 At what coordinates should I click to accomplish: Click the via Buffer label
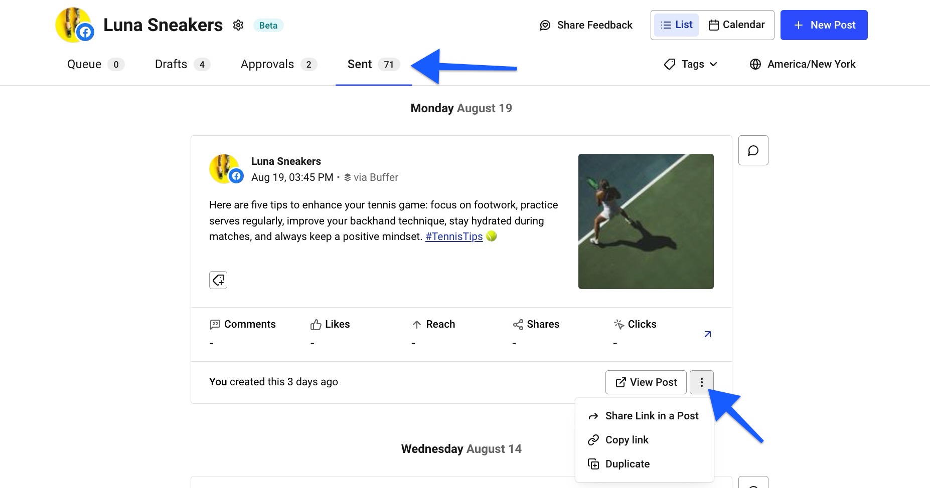371,177
